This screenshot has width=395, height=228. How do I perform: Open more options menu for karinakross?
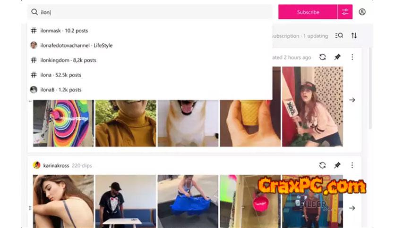pyautogui.click(x=352, y=165)
